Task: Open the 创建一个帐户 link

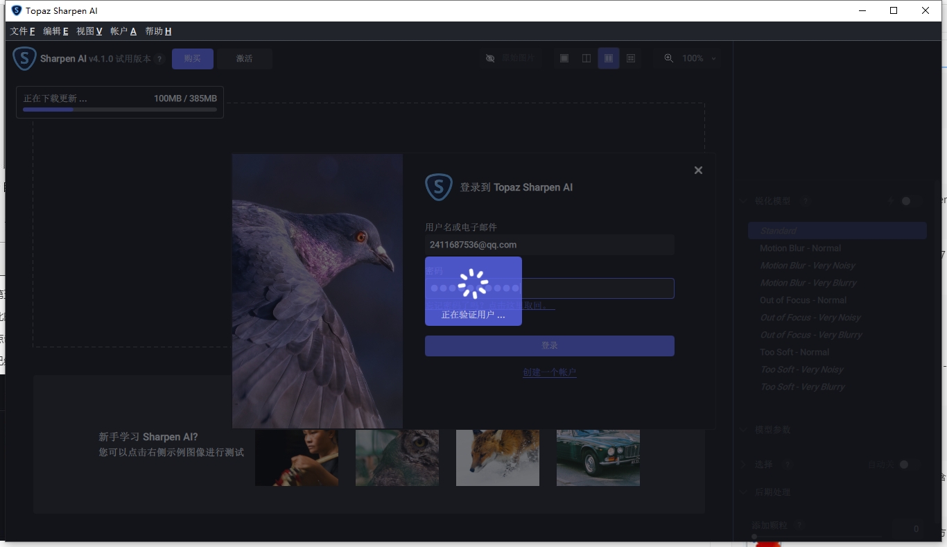Action: point(550,372)
